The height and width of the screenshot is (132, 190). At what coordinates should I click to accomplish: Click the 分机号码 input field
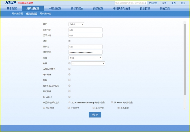tap(85, 30)
